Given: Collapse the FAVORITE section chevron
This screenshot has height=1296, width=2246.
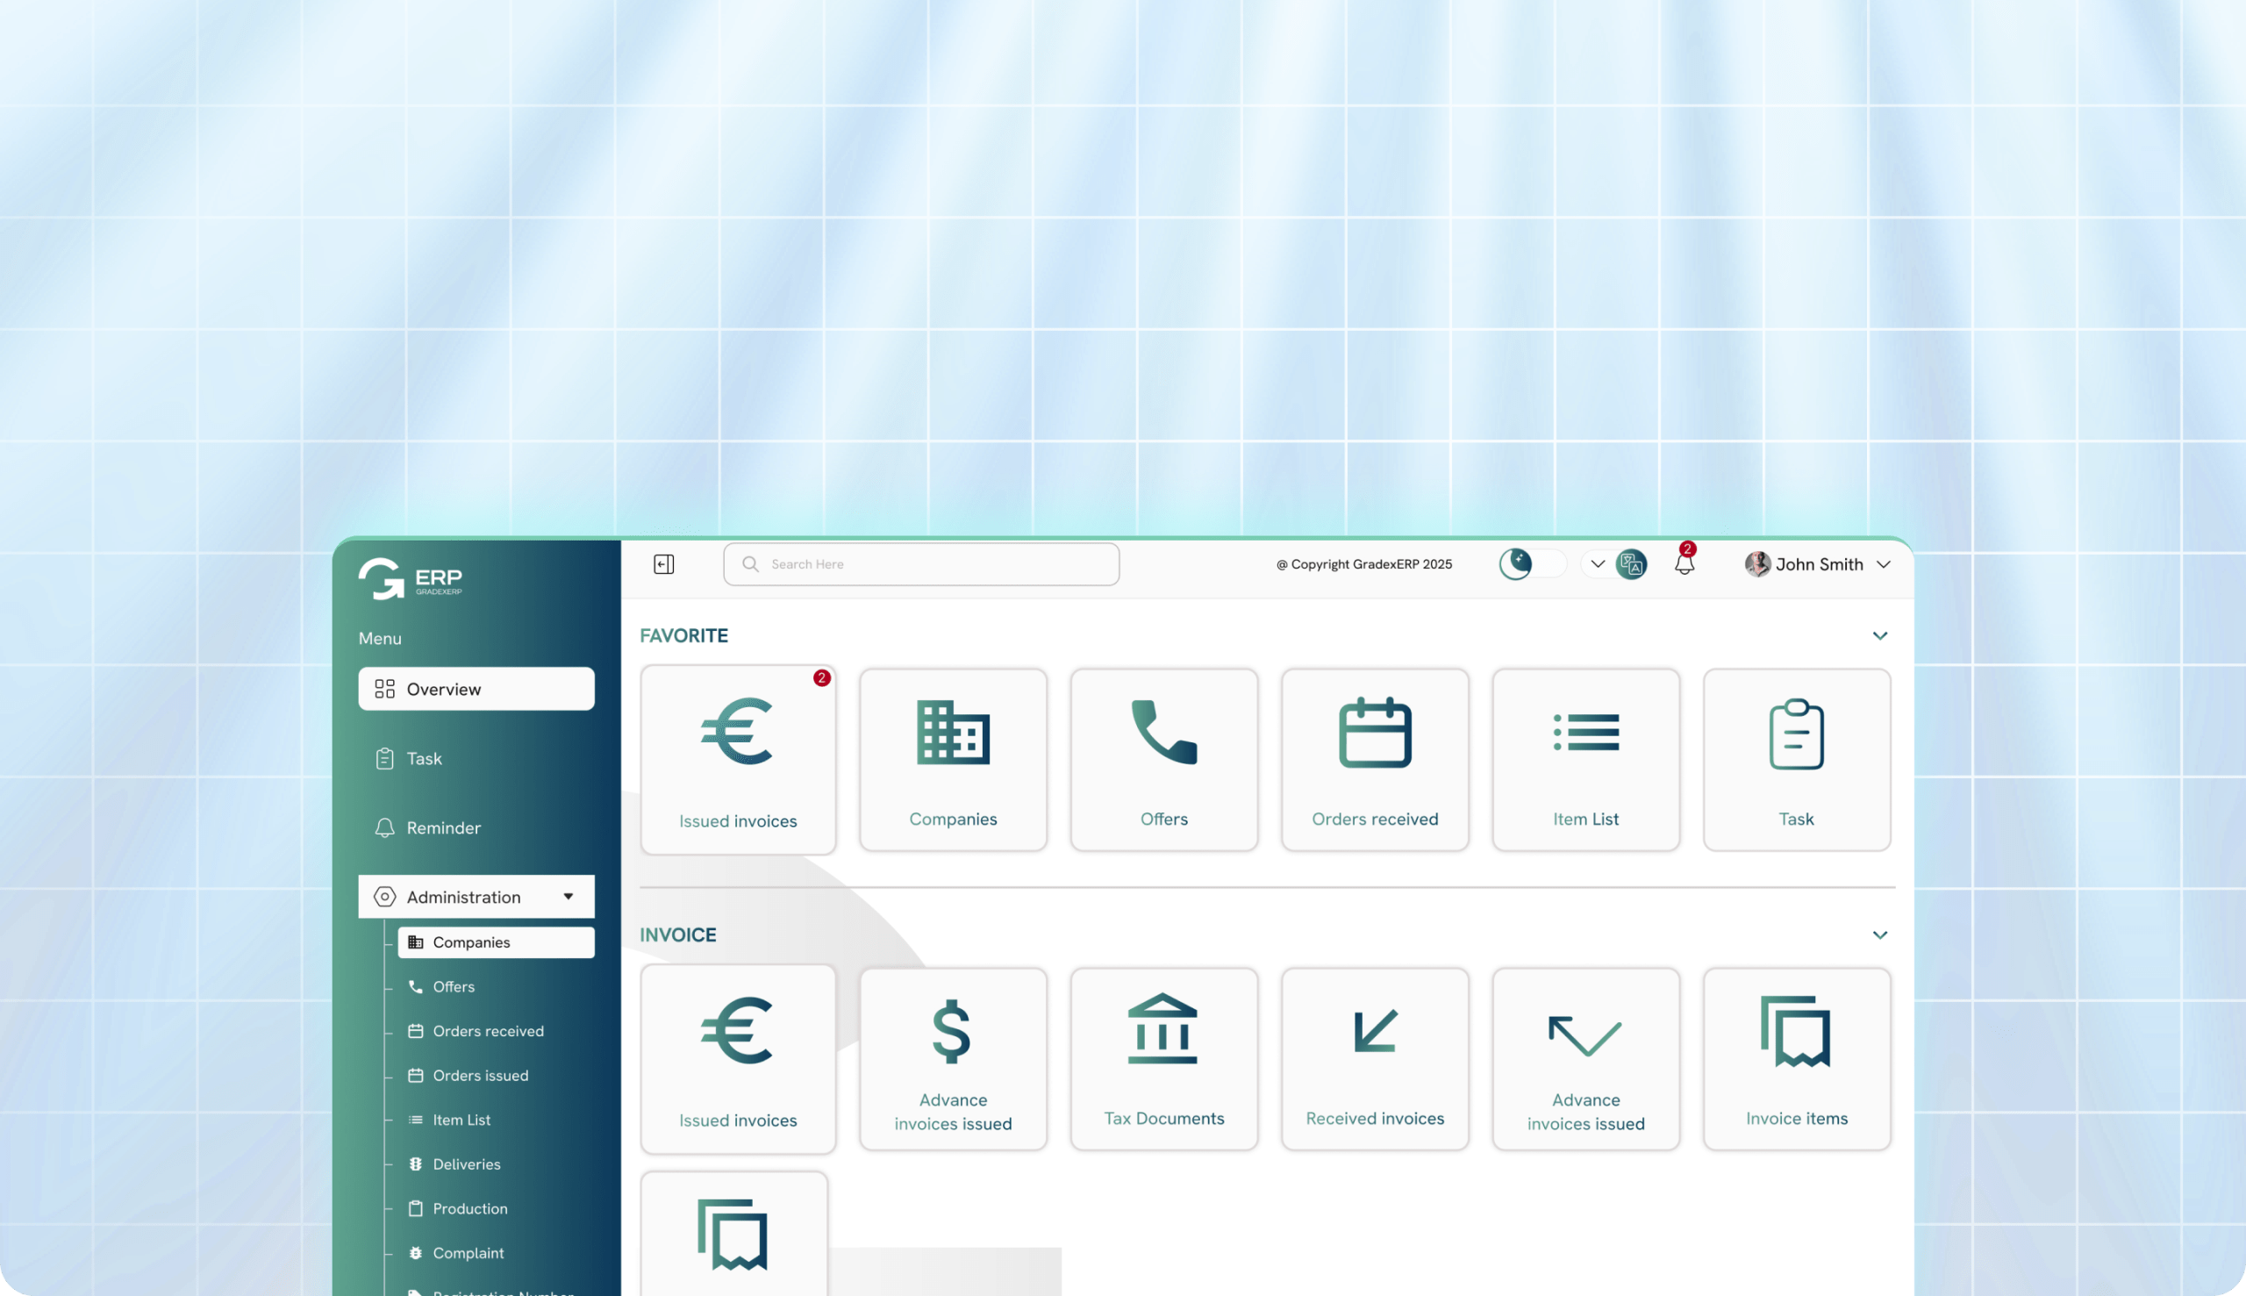Looking at the screenshot, I should 1879,635.
